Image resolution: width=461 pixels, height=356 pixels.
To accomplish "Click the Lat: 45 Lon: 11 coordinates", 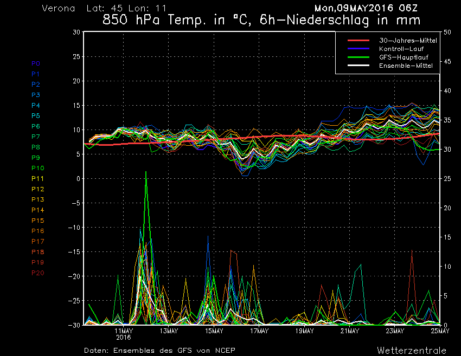I will (126, 8).
